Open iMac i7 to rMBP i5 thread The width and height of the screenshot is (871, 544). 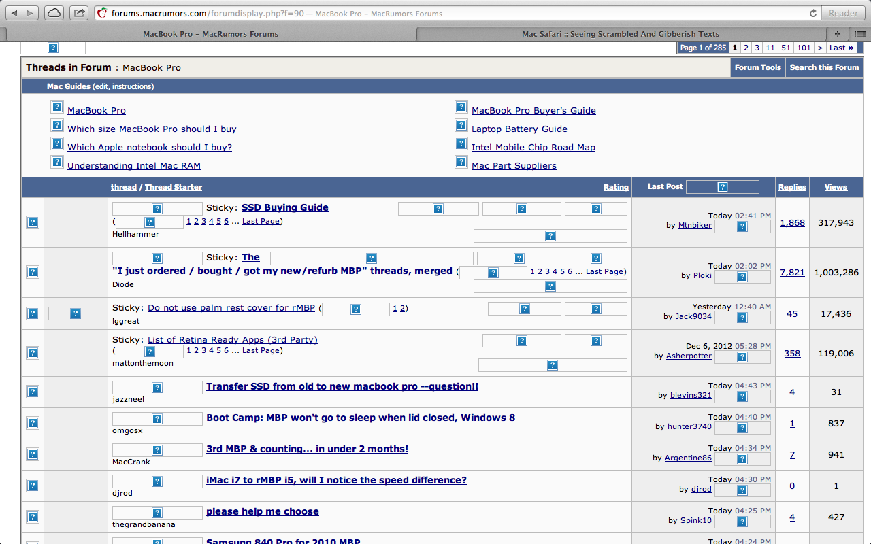tap(337, 480)
